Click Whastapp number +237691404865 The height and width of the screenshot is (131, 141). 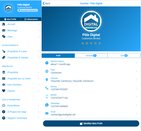[x=59, y=106]
